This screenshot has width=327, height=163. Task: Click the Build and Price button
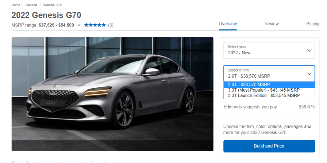click(x=269, y=146)
